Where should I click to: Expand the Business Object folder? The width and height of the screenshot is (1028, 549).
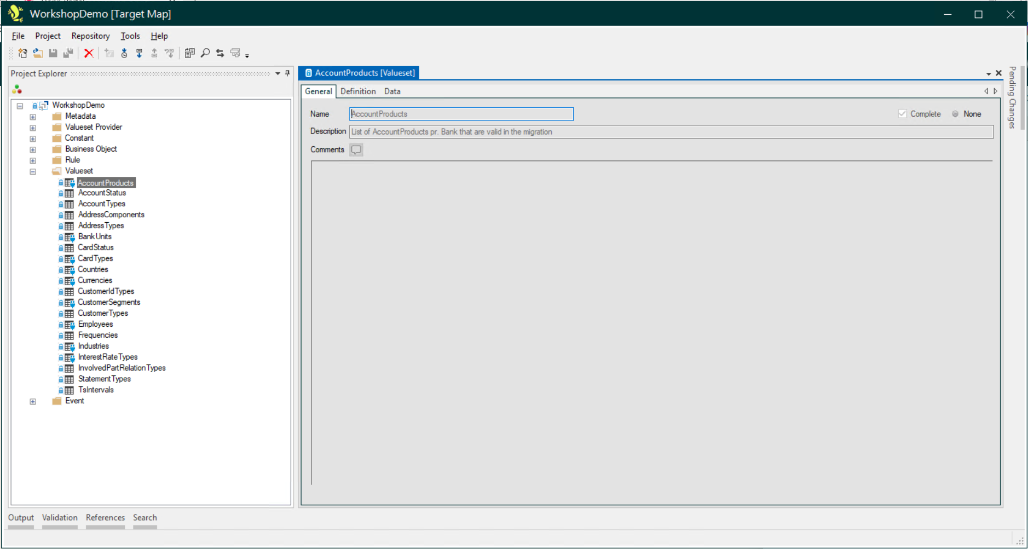pyautogui.click(x=33, y=149)
